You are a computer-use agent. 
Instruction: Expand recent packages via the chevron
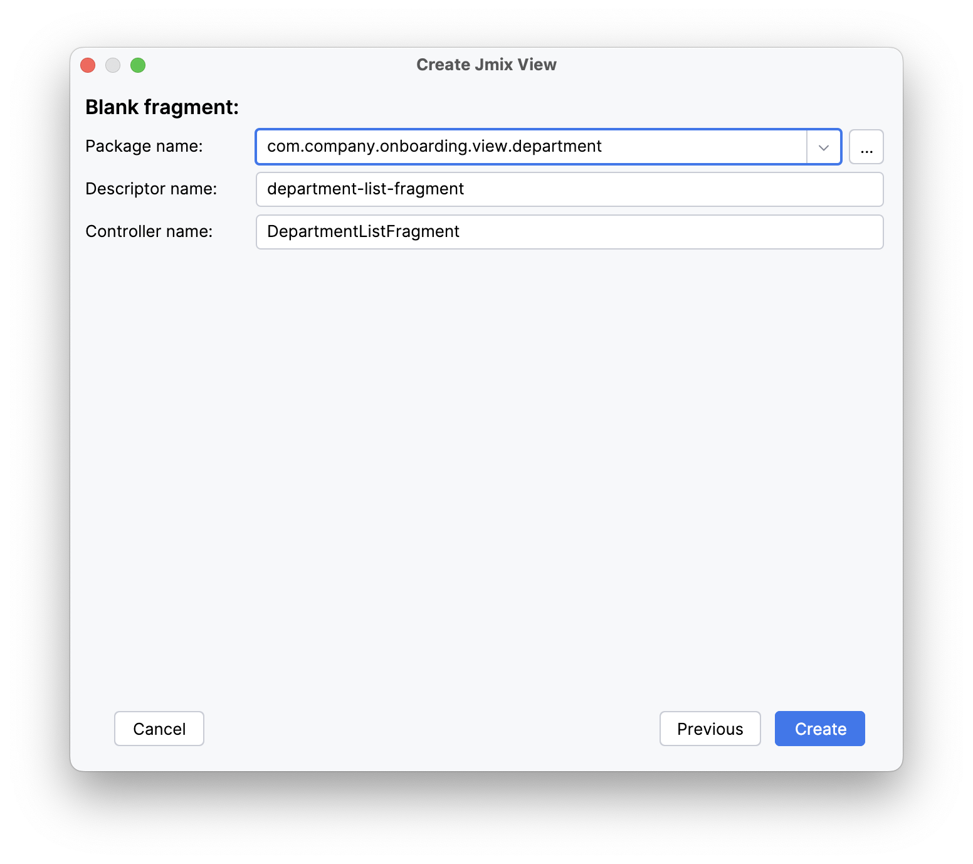point(823,147)
